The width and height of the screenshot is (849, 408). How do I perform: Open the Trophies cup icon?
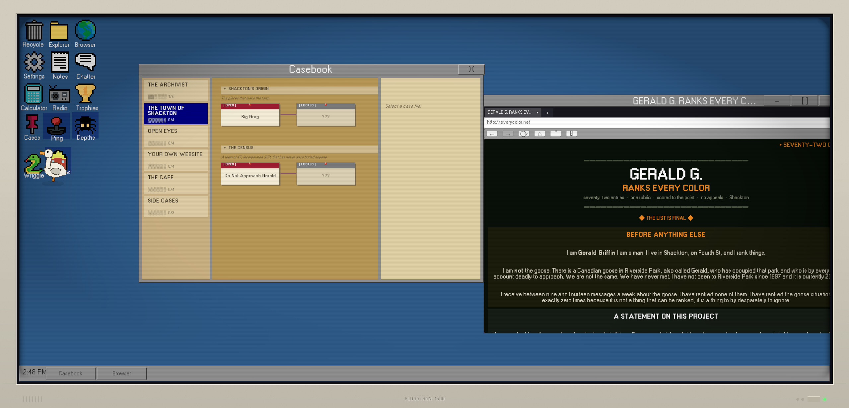[87, 97]
